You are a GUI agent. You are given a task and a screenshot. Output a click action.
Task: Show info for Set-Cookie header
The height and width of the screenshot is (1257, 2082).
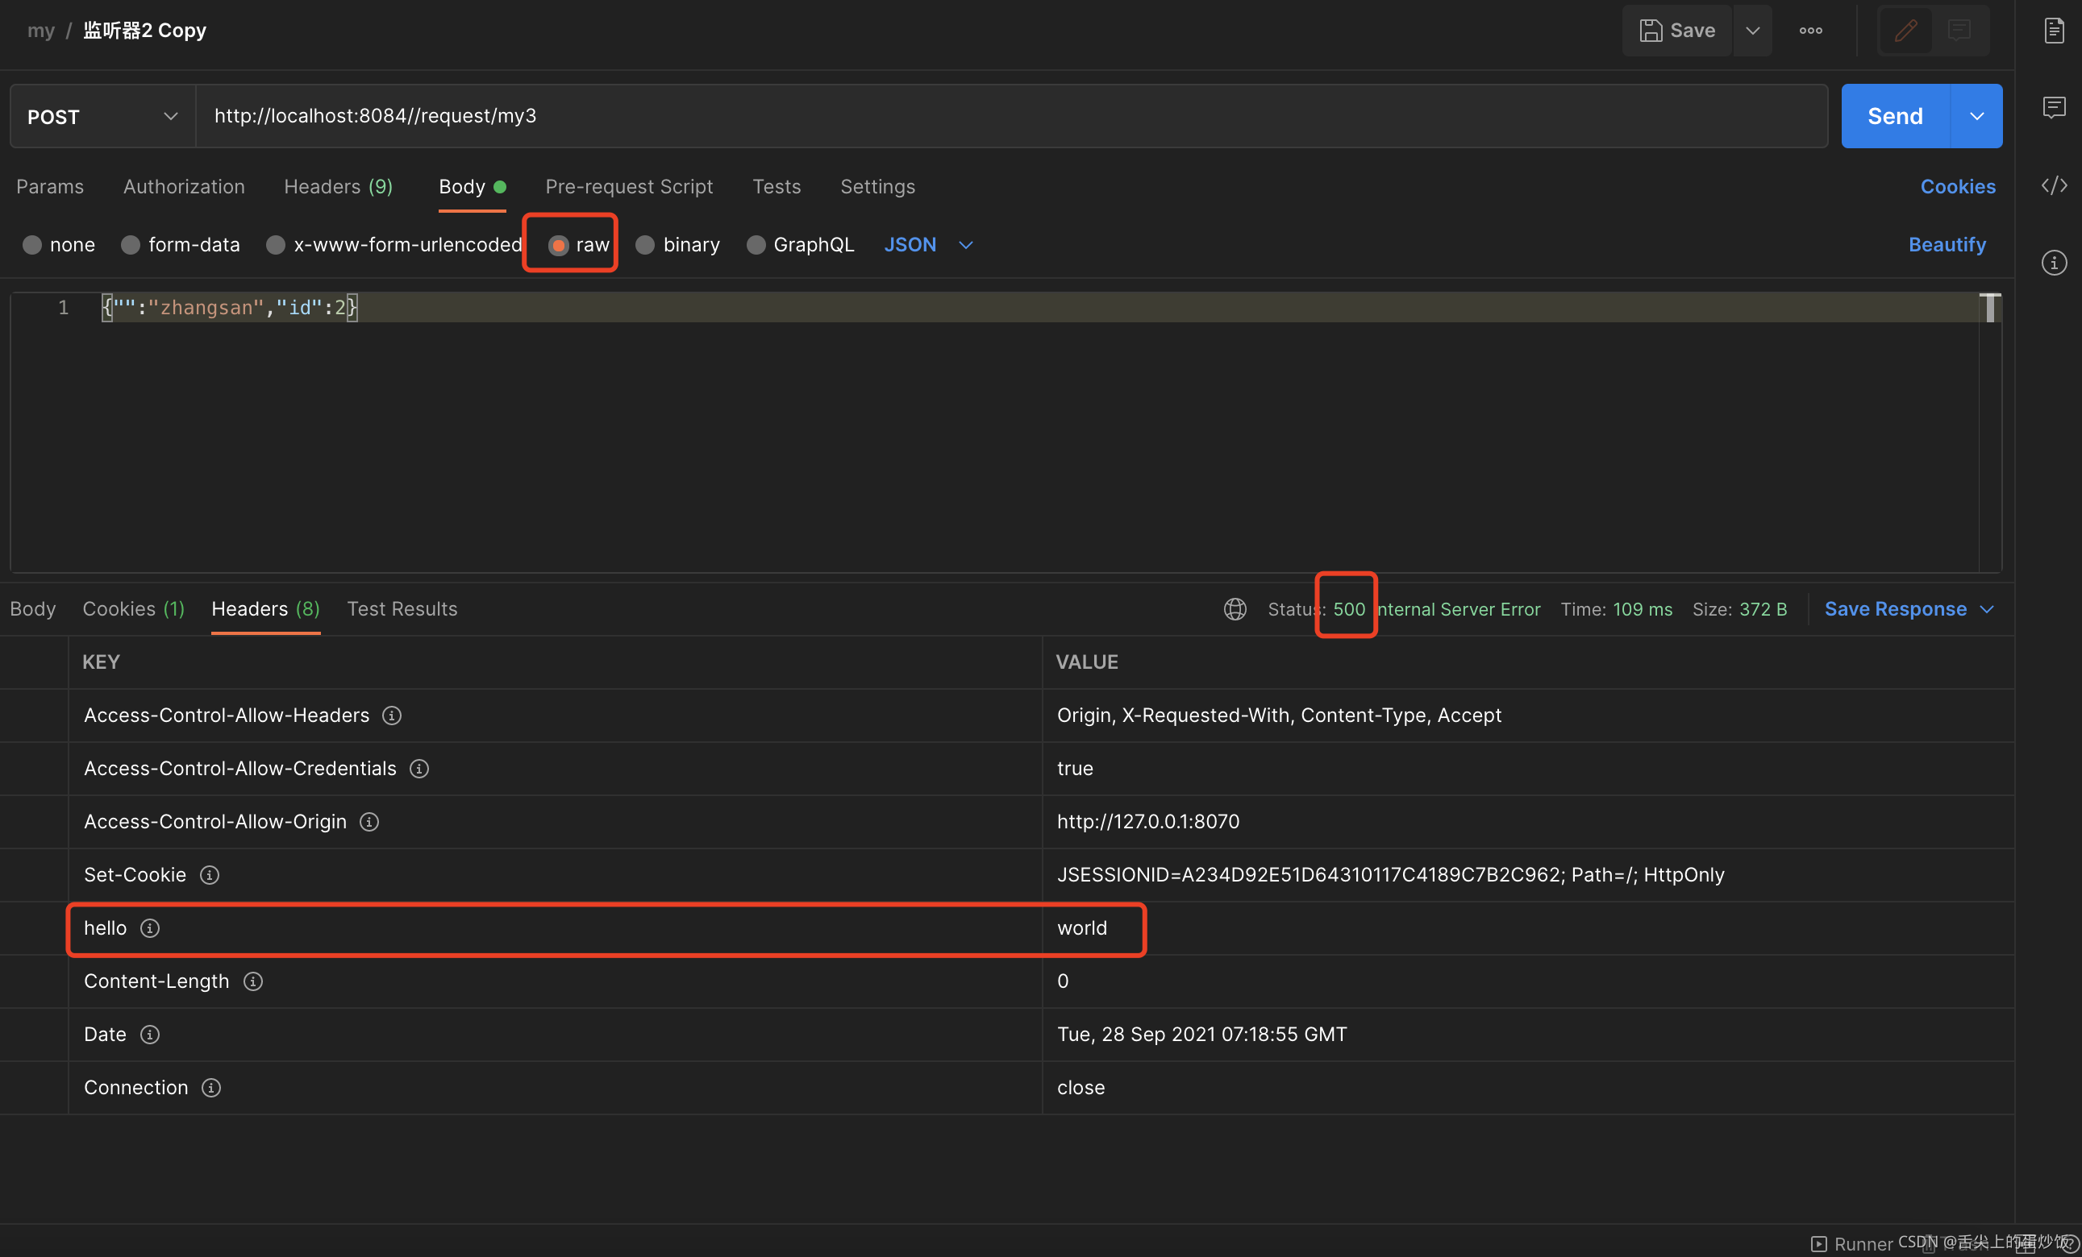click(210, 874)
